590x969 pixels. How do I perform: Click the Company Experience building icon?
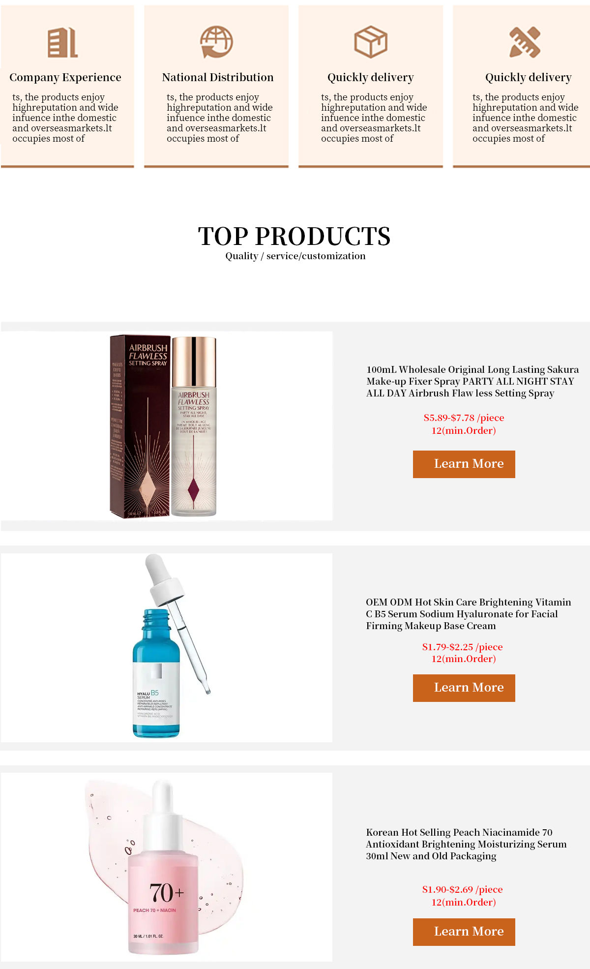pyautogui.click(x=62, y=43)
